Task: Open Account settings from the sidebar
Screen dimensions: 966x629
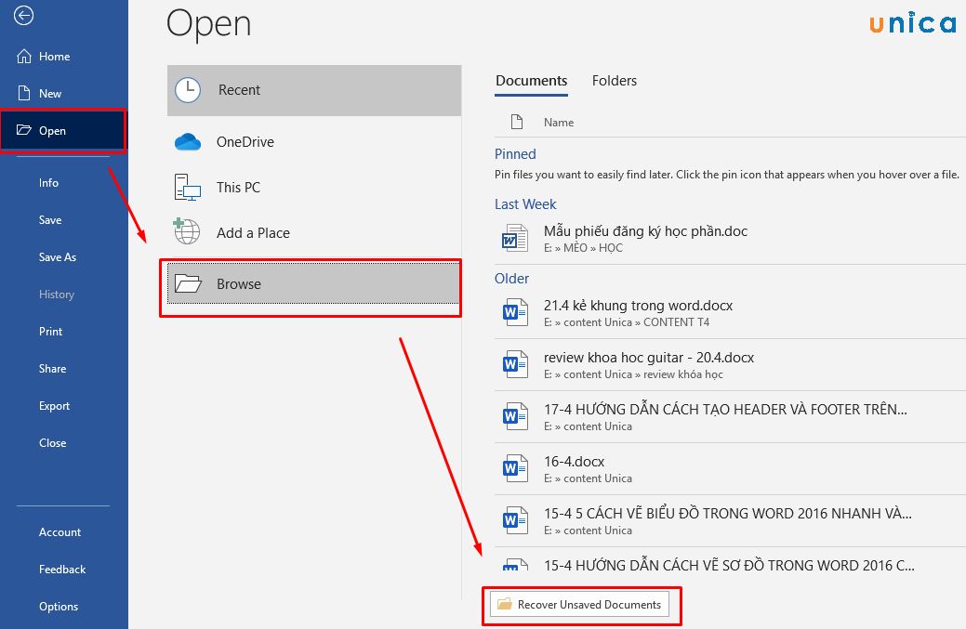Action: click(60, 531)
